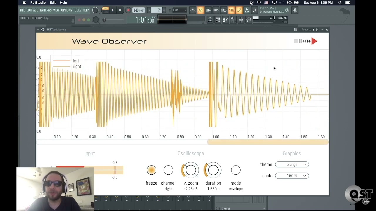Image resolution: width=376 pixels, height=211 pixels.
Task: Open the theme orange dropdown
Action: click(292, 165)
